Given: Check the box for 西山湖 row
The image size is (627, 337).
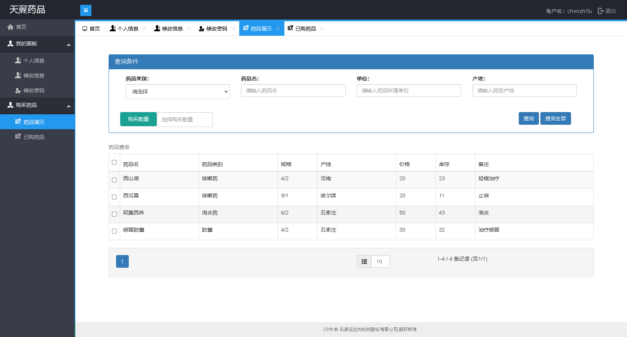Looking at the screenshot, I should [x=115, y=180].
